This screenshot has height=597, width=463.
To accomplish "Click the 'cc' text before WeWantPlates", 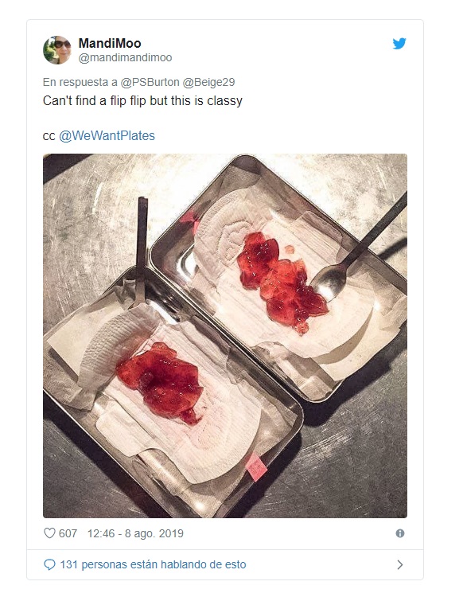I will pos(49,136).
